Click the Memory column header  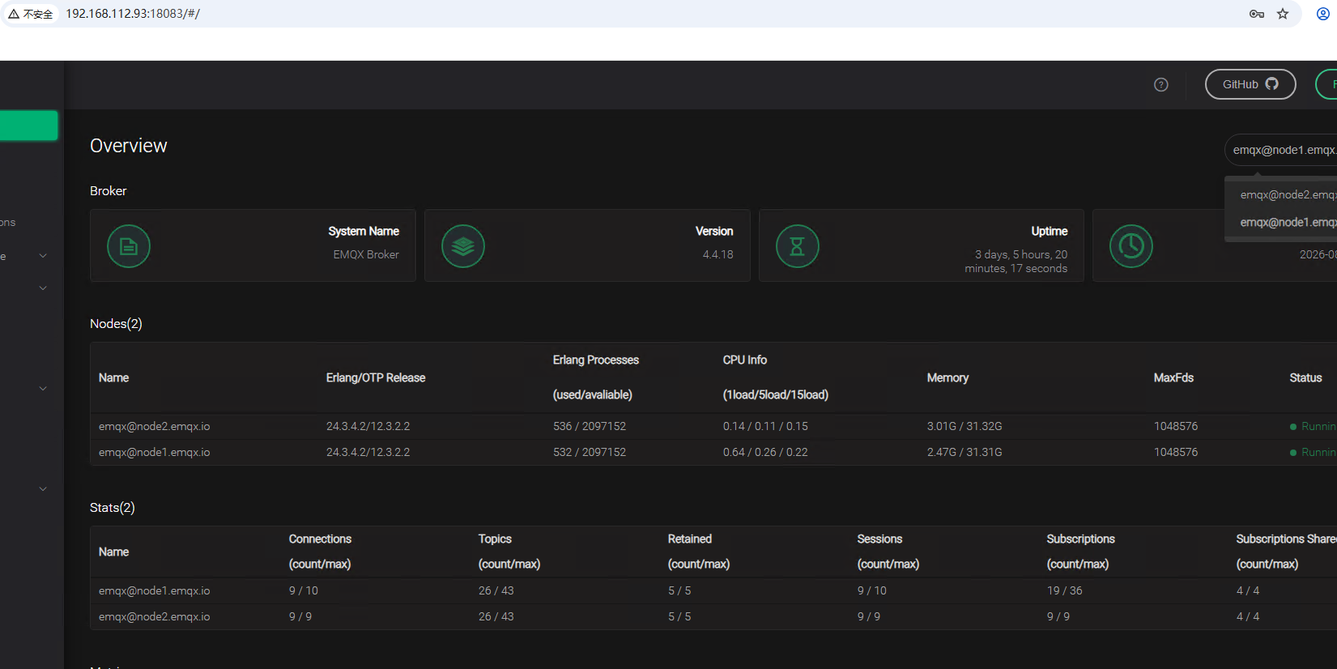(x=947, y=377)
